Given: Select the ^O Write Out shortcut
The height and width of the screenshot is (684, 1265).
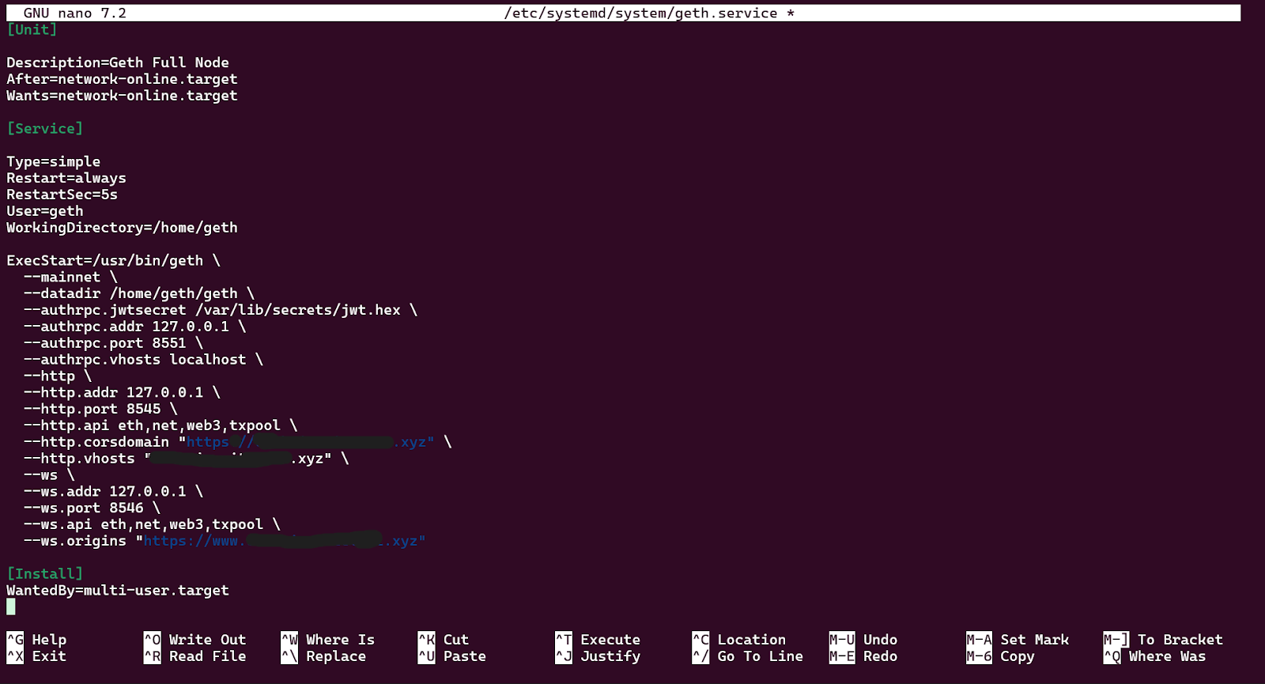Looking at the screenshot, I should tap(194, 640).
